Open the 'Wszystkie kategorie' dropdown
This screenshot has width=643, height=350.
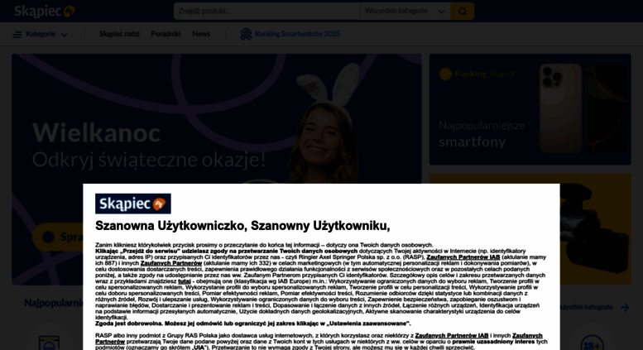coord(405,11)
